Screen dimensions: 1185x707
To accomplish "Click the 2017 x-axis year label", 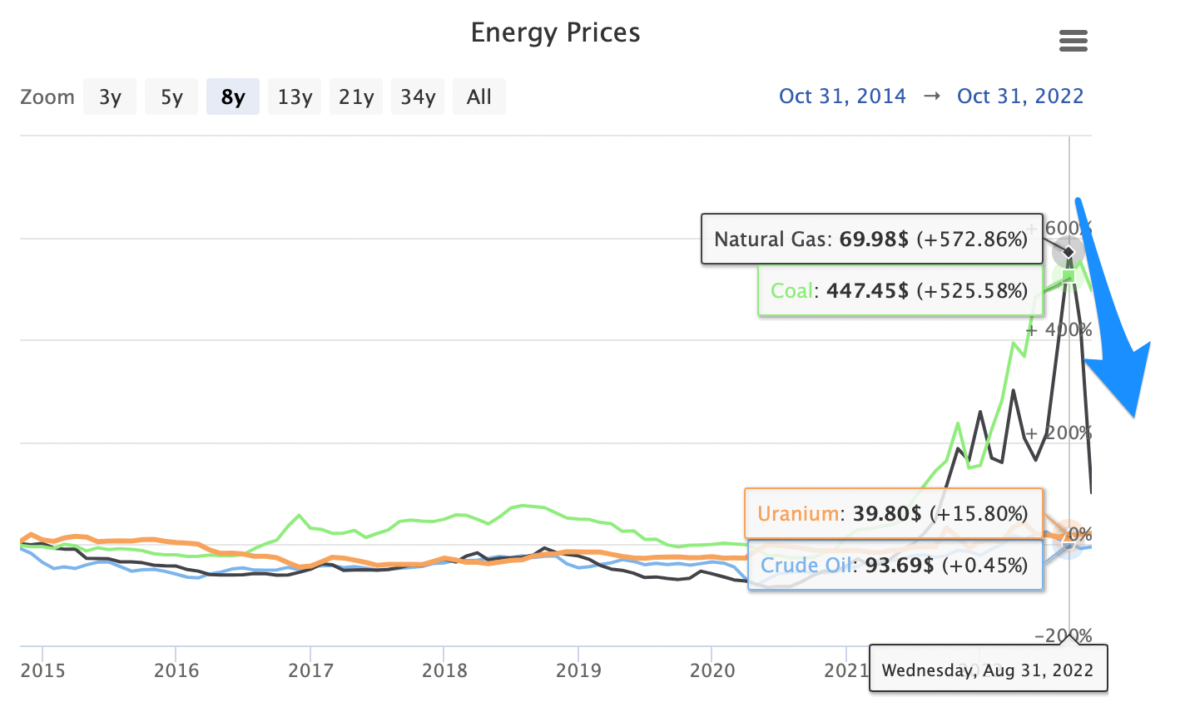I will (310, 670).
